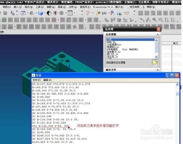The height and width of the screenshot is (144, 183).
Task: Open 文件(F) menu in the Information window
Action: pyautogui.click(x=37, y=80)
